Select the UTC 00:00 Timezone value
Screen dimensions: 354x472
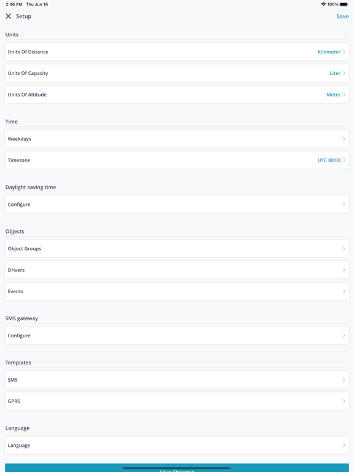click(x=329, y=160)
